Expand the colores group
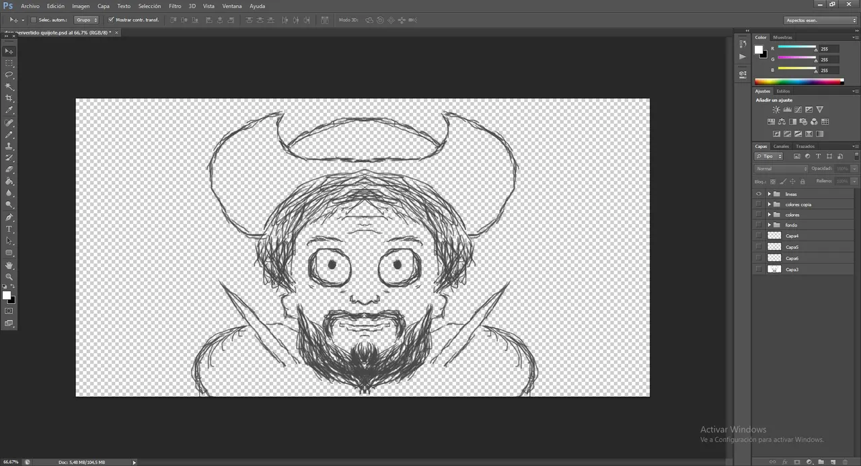 coord(769,215)
